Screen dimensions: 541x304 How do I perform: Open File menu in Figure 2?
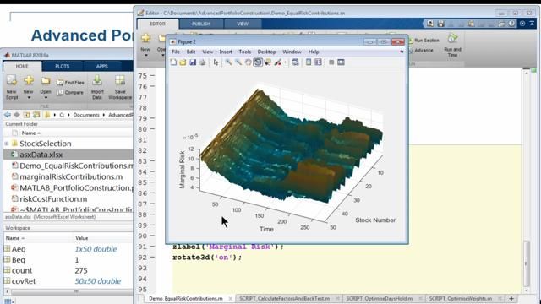[x=176, y=52]
